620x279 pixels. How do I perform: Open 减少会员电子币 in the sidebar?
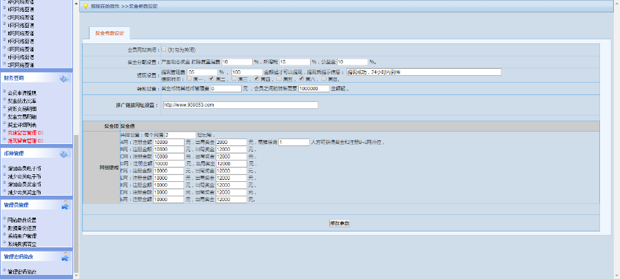[25, 176]
